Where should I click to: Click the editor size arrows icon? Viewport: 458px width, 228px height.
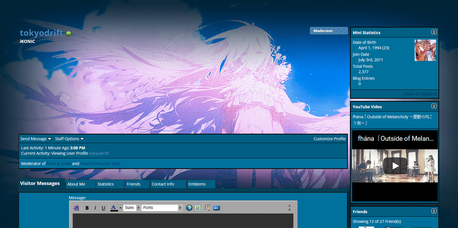pos(289,208)
